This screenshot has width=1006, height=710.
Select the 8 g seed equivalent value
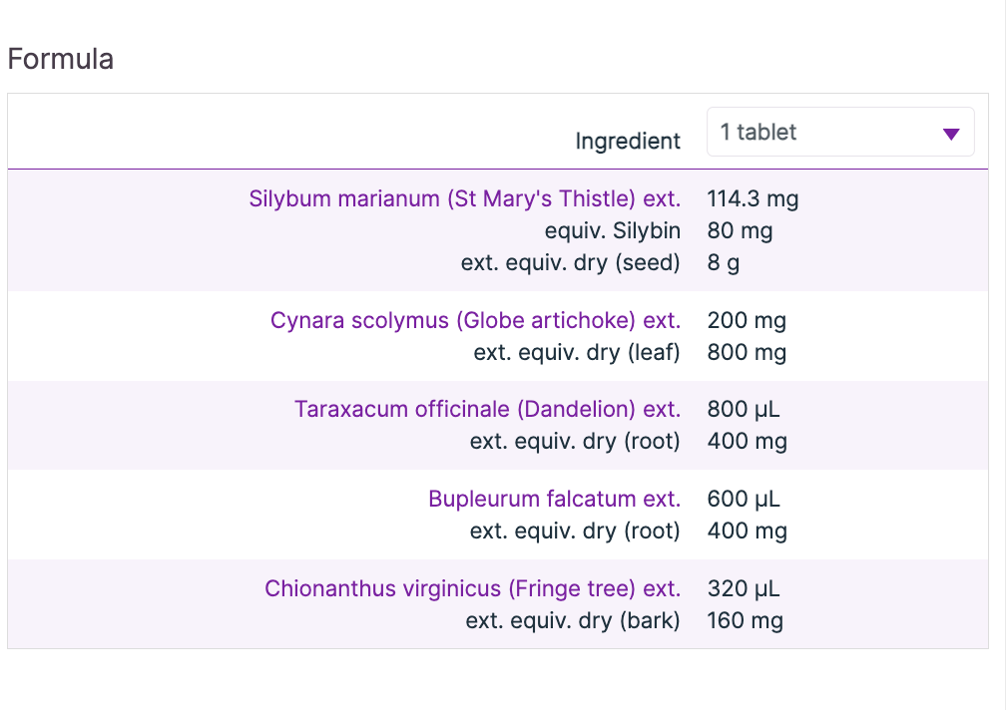click(724, 263)
